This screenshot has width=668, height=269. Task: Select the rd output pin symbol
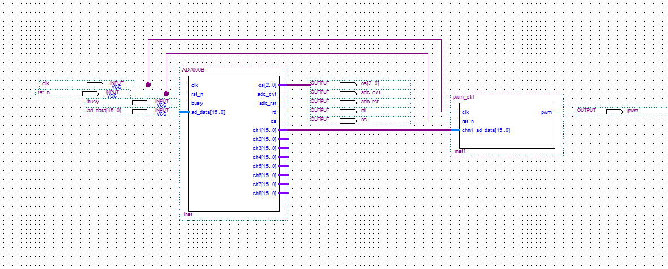[348, 112]
